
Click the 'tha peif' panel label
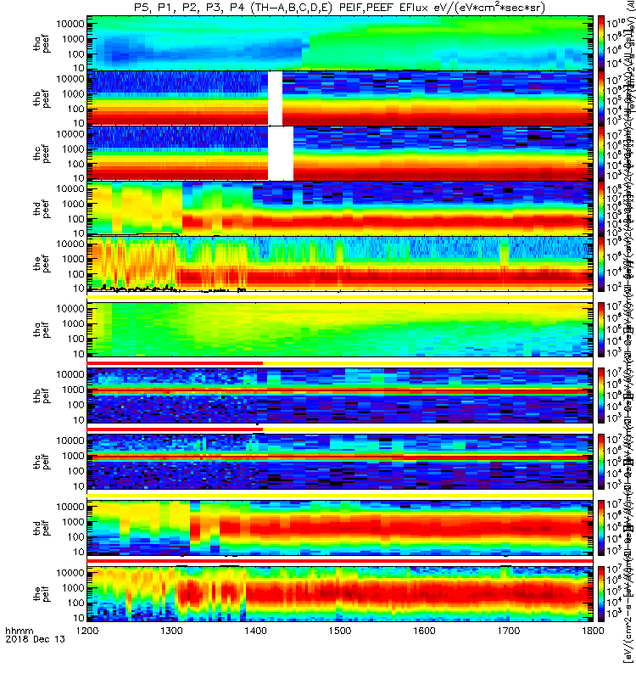tap(42, 329)
